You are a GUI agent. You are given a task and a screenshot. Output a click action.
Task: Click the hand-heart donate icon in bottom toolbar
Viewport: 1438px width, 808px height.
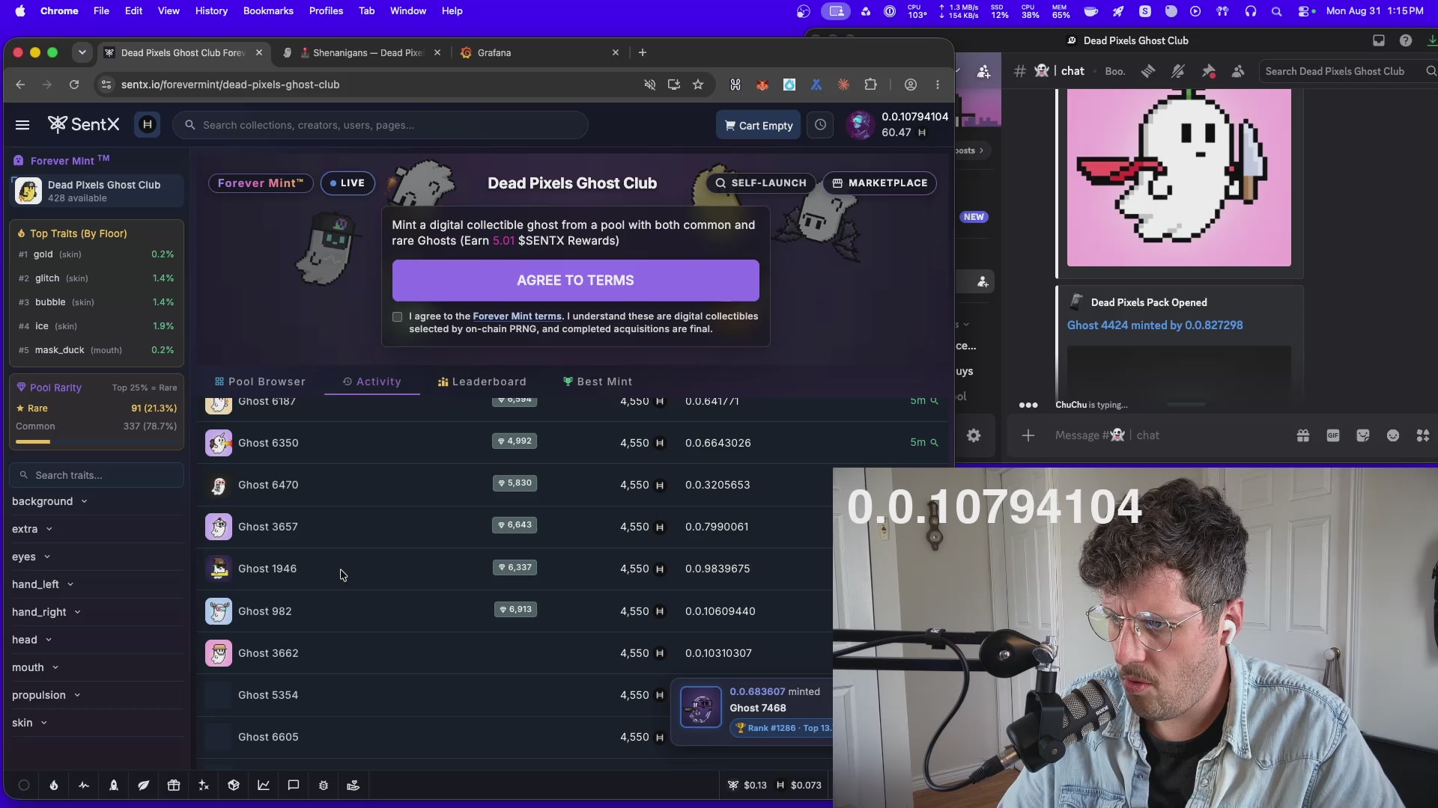point(354,786)
